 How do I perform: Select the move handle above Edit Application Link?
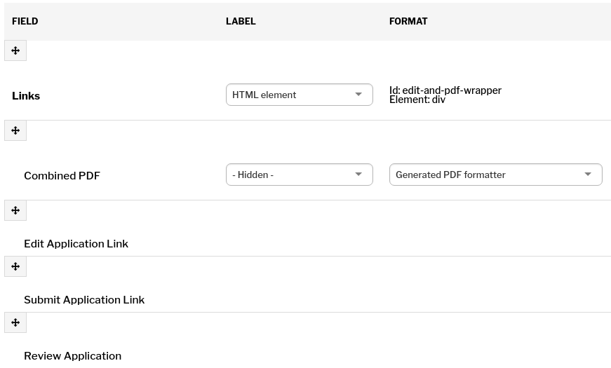click(x=15, y=210)
